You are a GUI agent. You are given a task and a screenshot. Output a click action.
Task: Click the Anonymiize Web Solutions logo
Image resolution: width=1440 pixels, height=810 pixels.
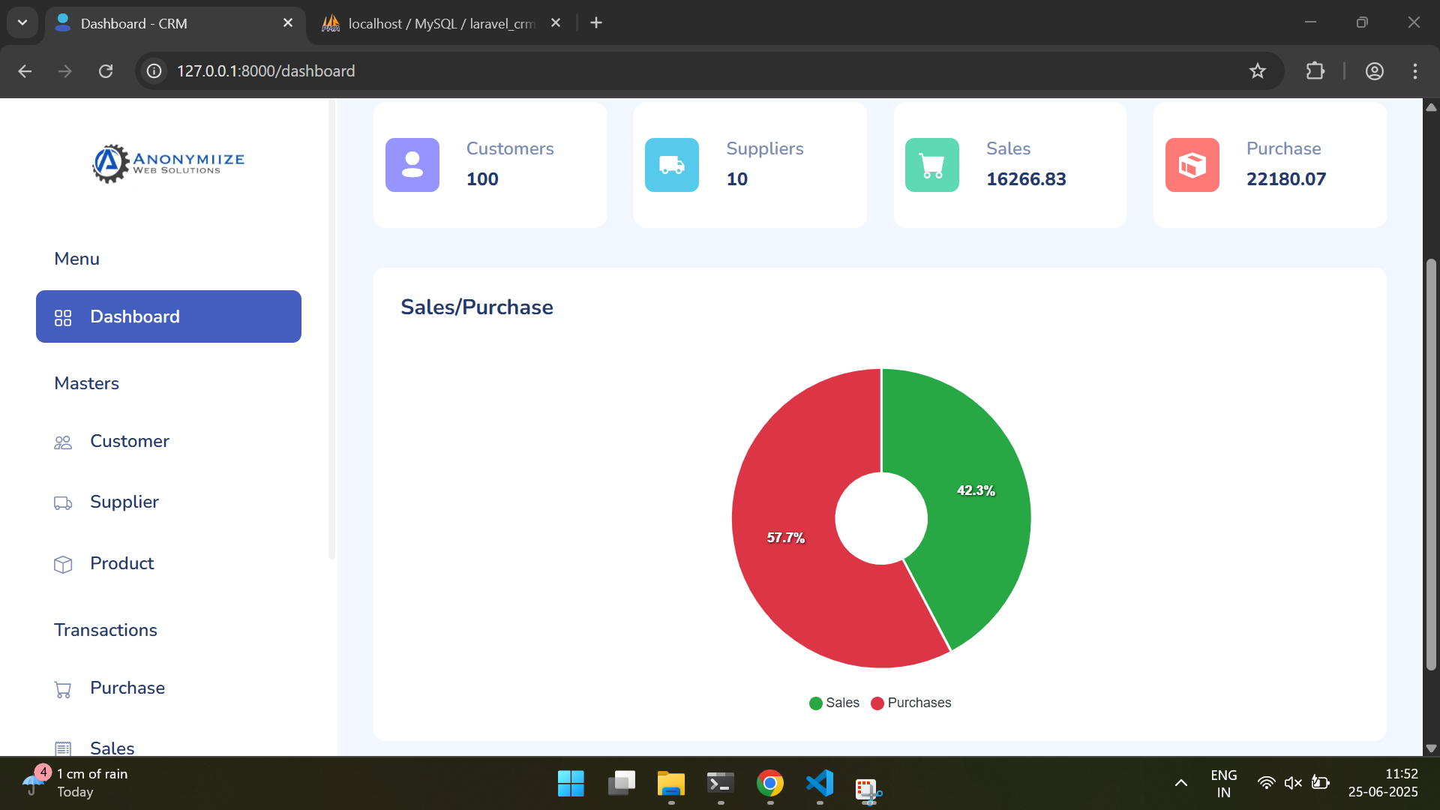coord(169,163)
